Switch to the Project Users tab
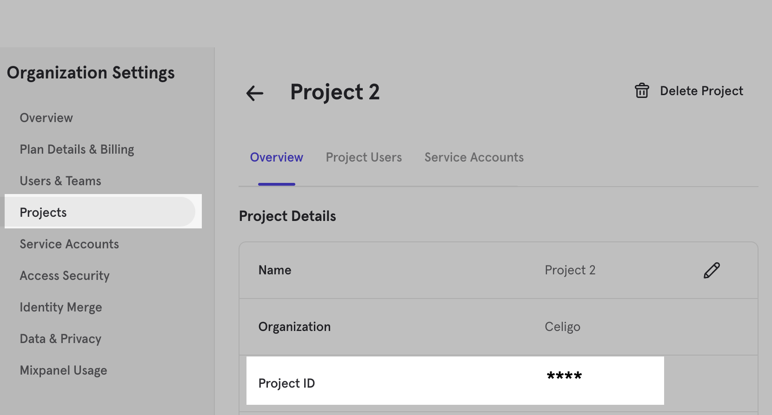772x415 pixels. [364, 157]
